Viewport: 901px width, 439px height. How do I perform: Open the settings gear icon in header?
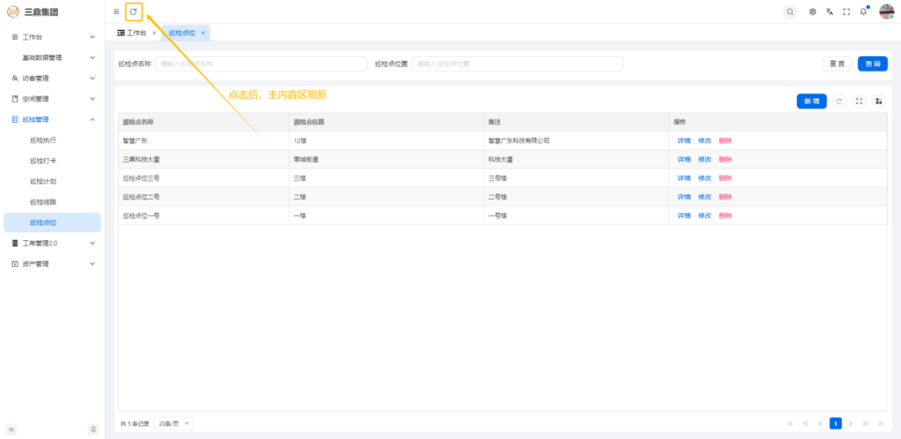812,12
